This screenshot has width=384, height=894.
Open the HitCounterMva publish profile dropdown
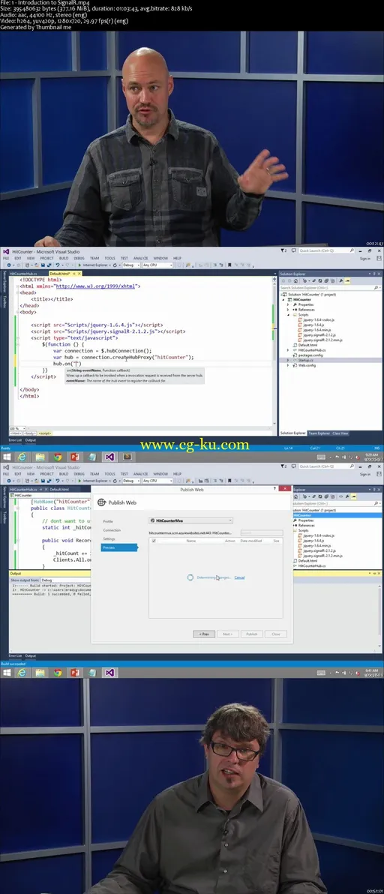[190, 520]
